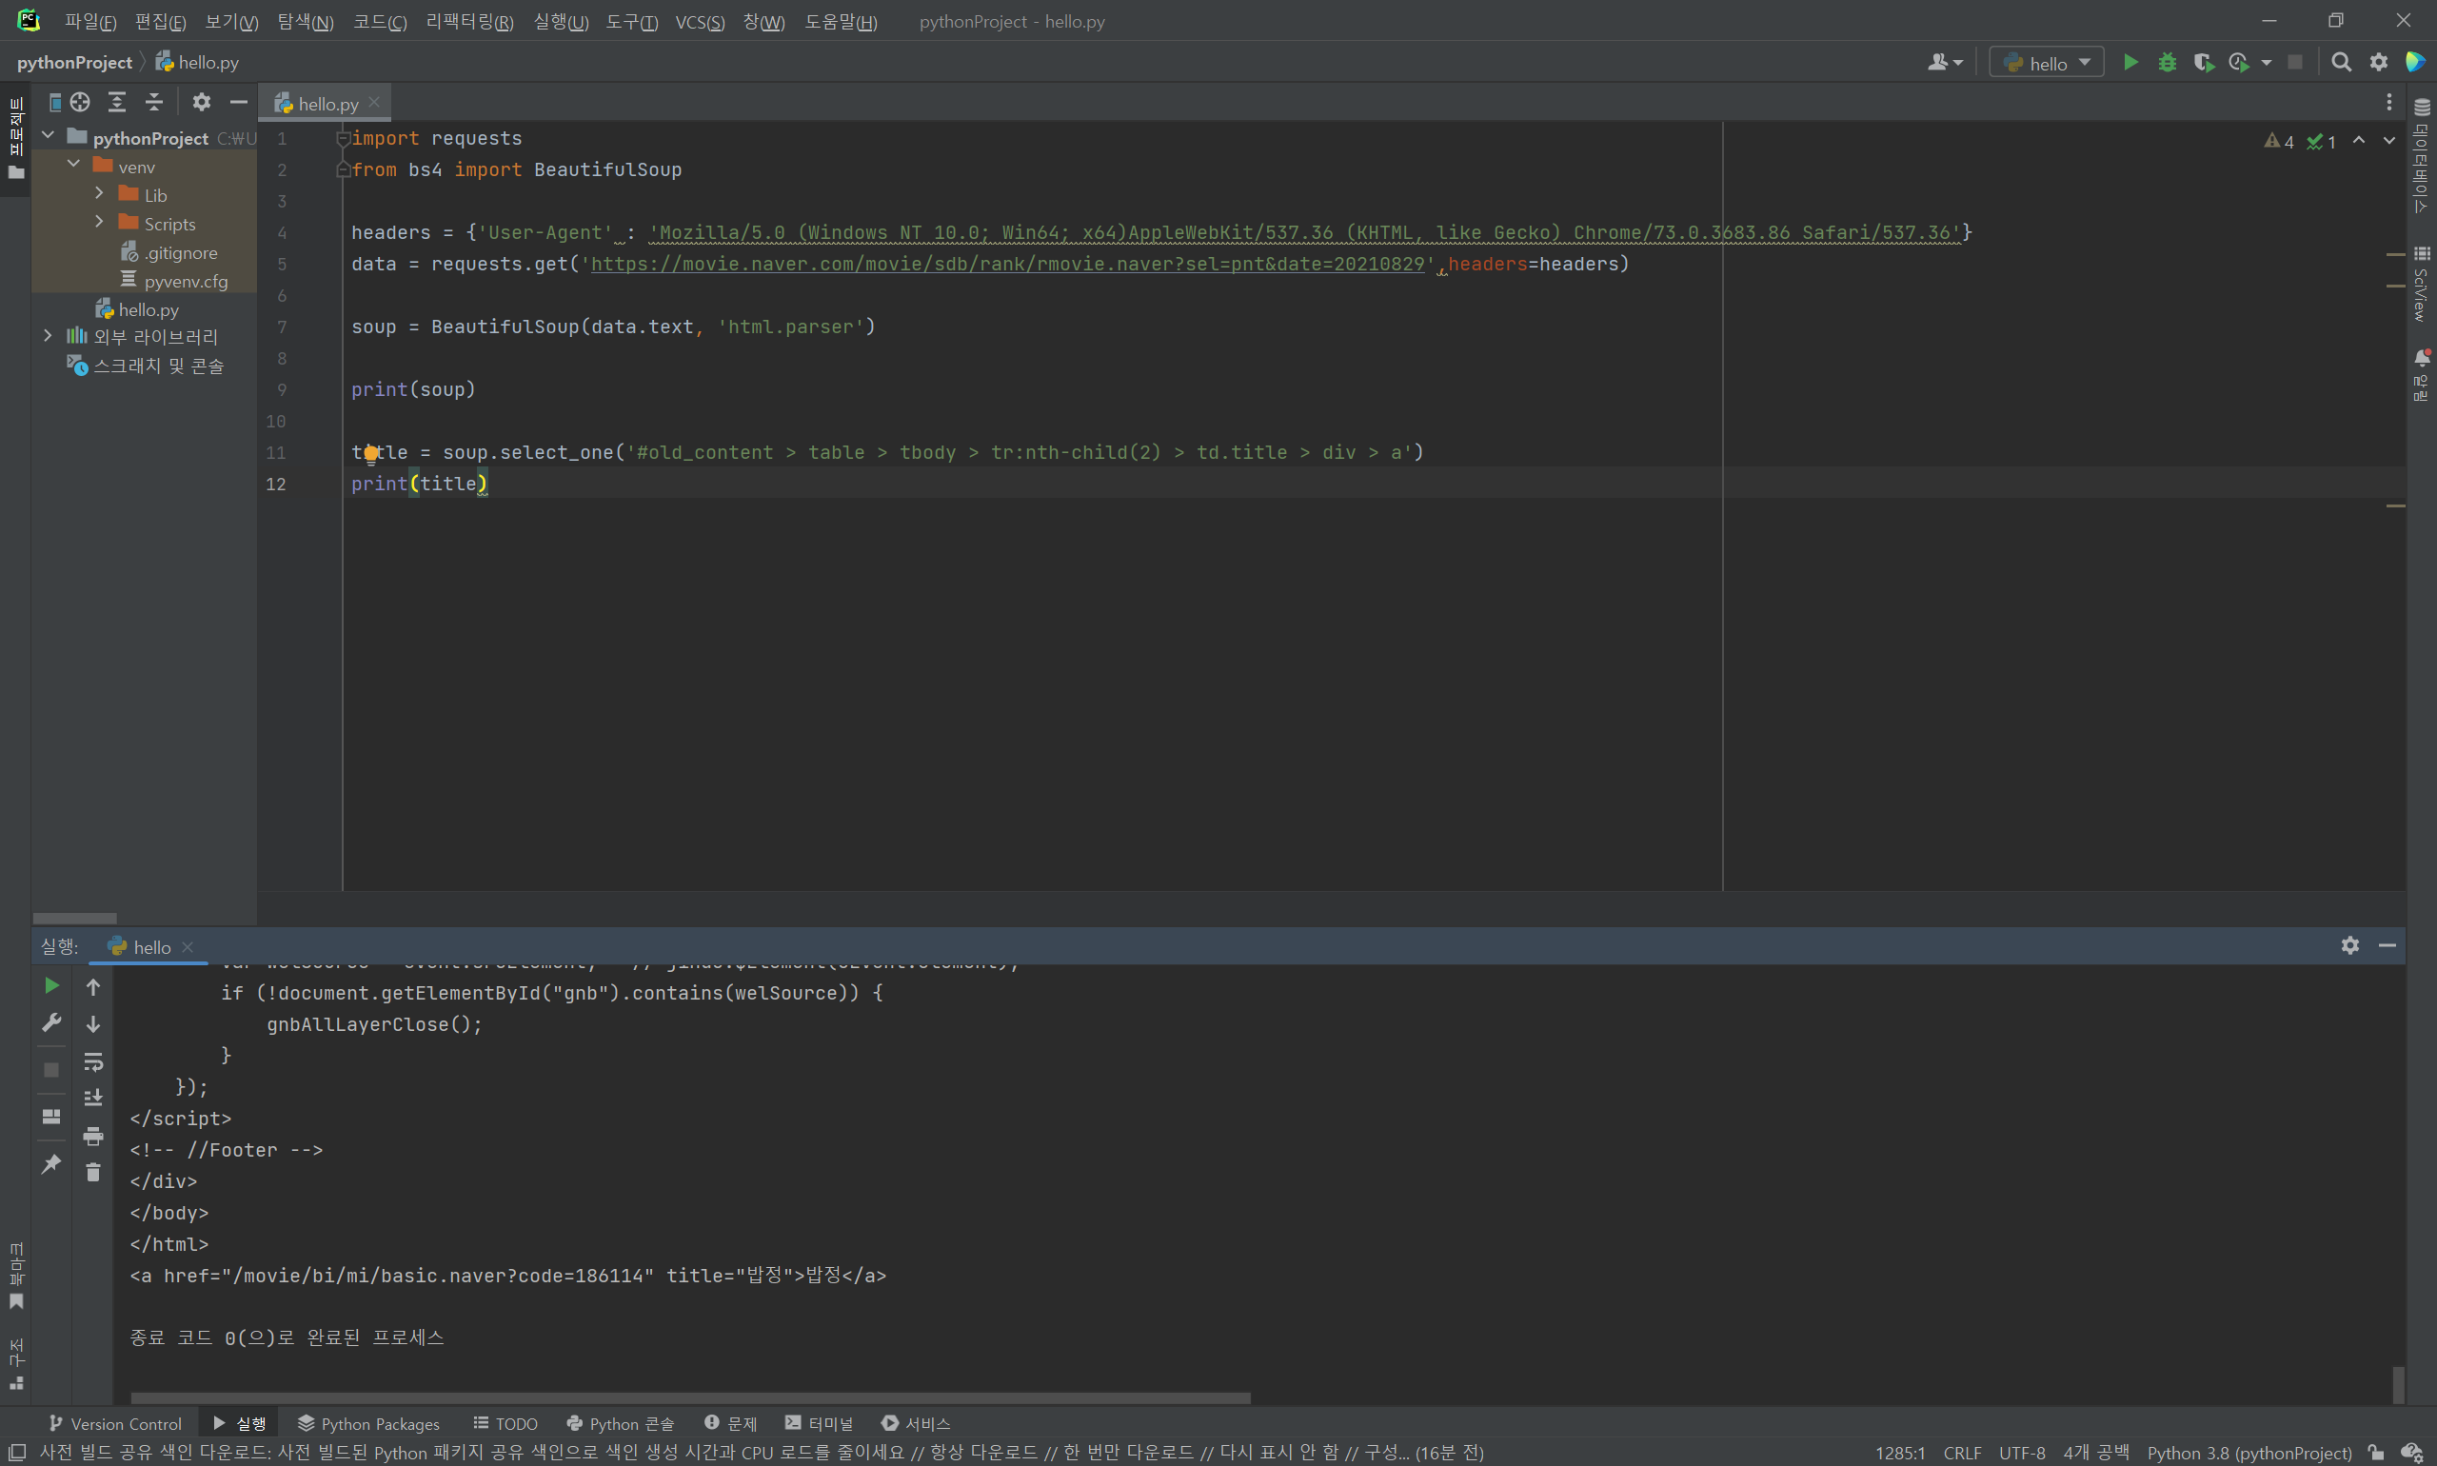Select opened file in project tree
The image size is (2437, 1466).
[x=80, y=102]
